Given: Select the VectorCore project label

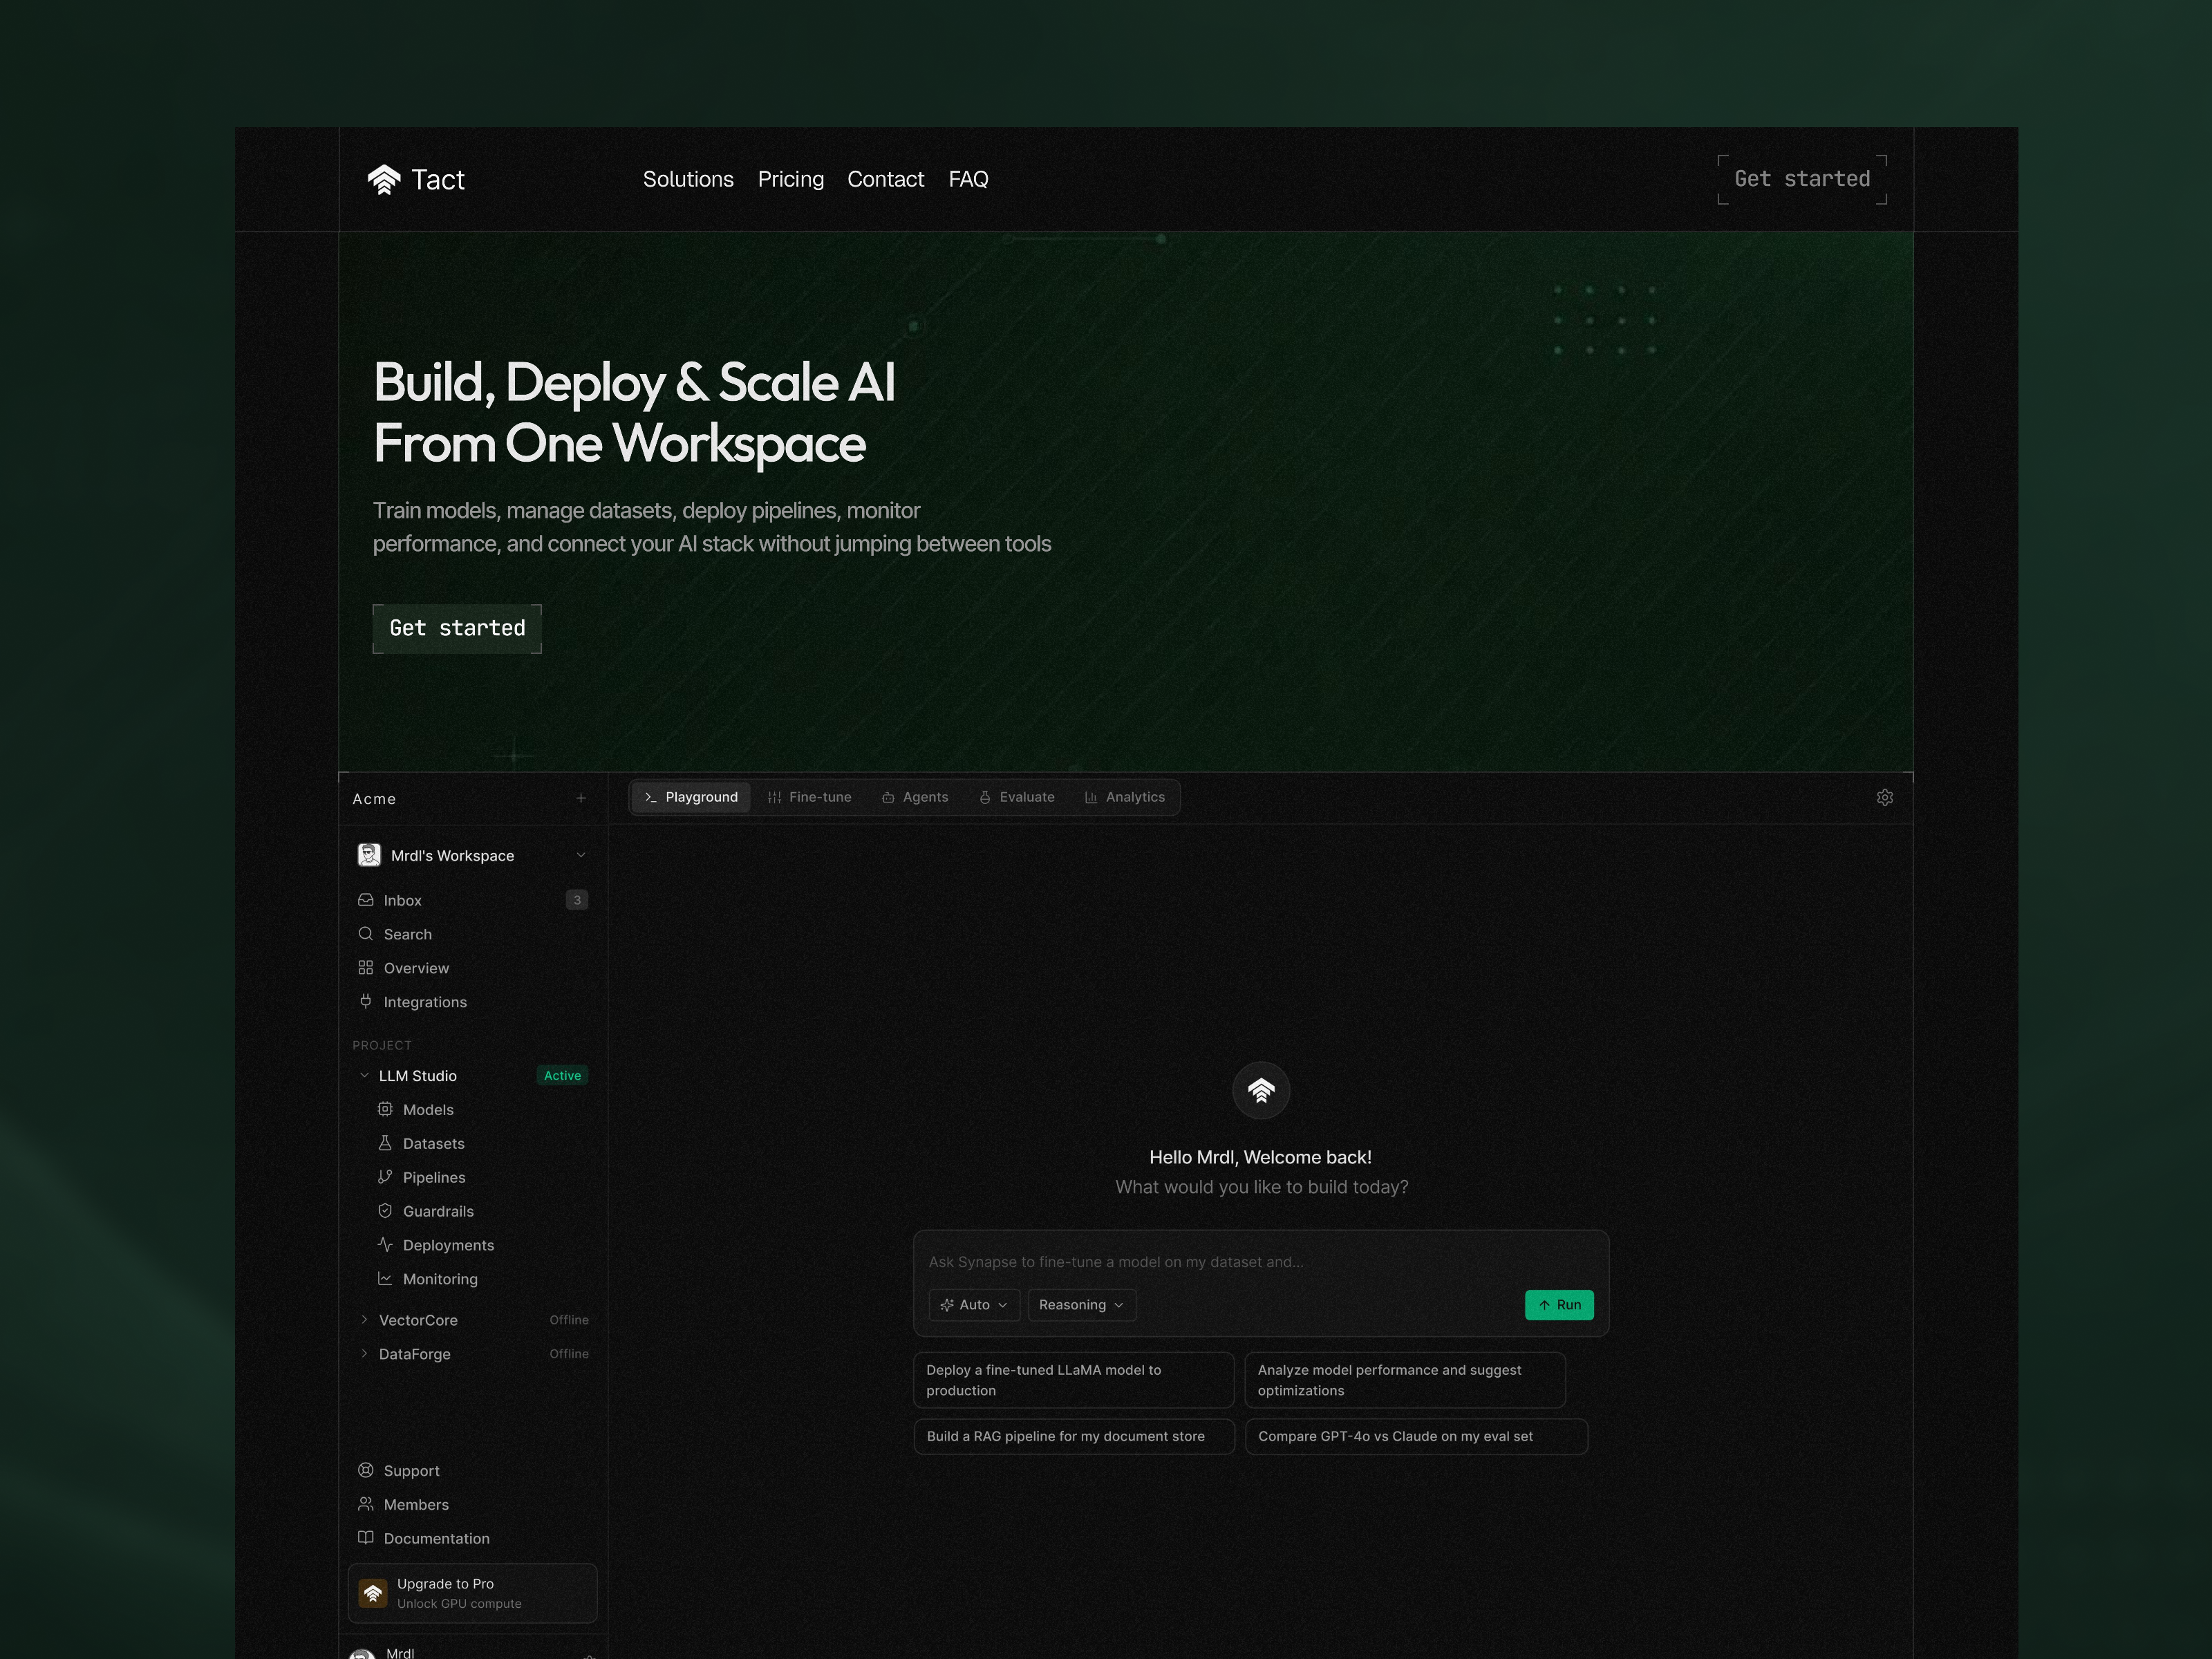Looking at the screenshot, I should pos(418,1320).
